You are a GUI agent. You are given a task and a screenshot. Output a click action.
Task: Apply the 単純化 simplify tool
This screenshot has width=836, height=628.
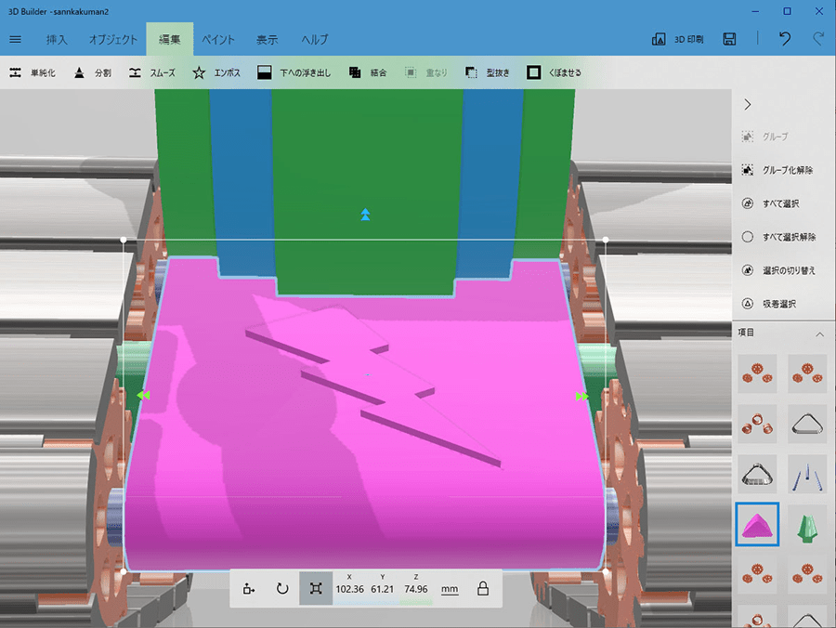coord(33,73)
